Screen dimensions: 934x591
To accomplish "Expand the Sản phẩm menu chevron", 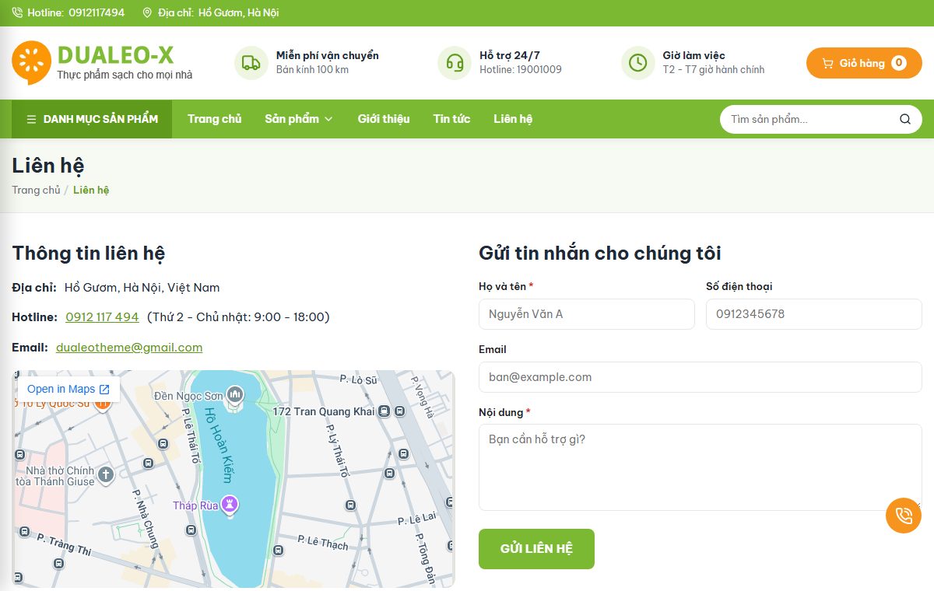I will click(x=328, y=119).
